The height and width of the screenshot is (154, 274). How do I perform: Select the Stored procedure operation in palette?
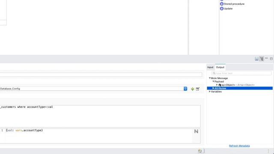tap(232, 4)
